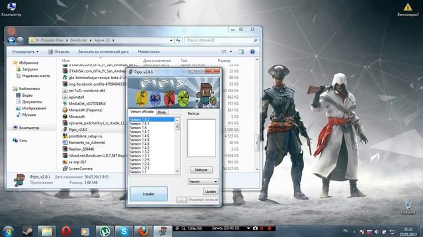Switch to Pipix taskbar button

[x=163, y=231]
